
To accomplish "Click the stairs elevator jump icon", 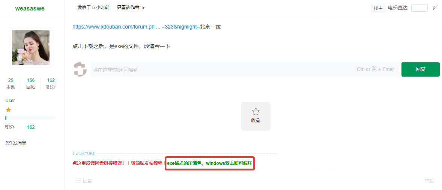I will tap(435, 8).
